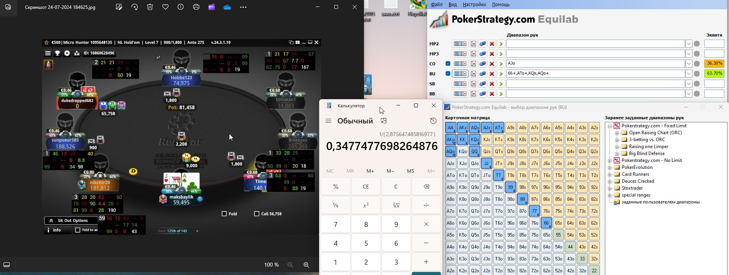Deselect AA in the card matrix
729x275 pixels.
pos(451,128)
